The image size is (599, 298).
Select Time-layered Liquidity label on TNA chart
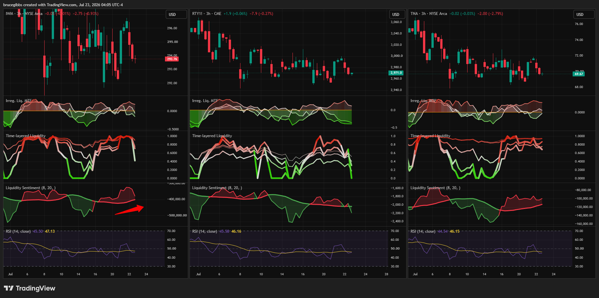430,136
